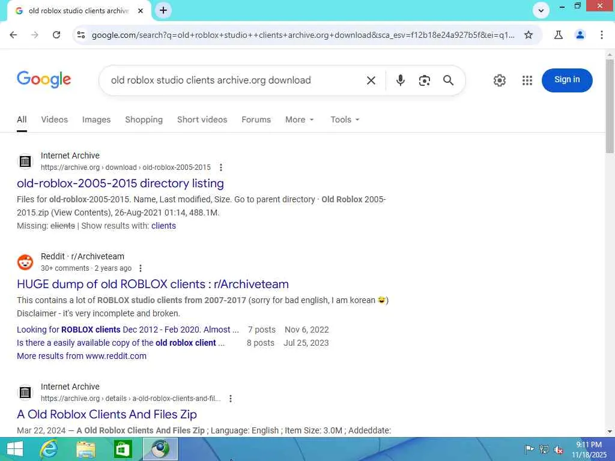Go back to the previous page

pyautogui.click(x=13, y=35)
